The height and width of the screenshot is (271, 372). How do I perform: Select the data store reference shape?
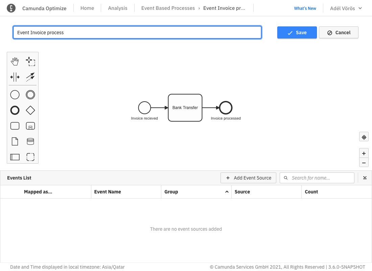[30, 141]
